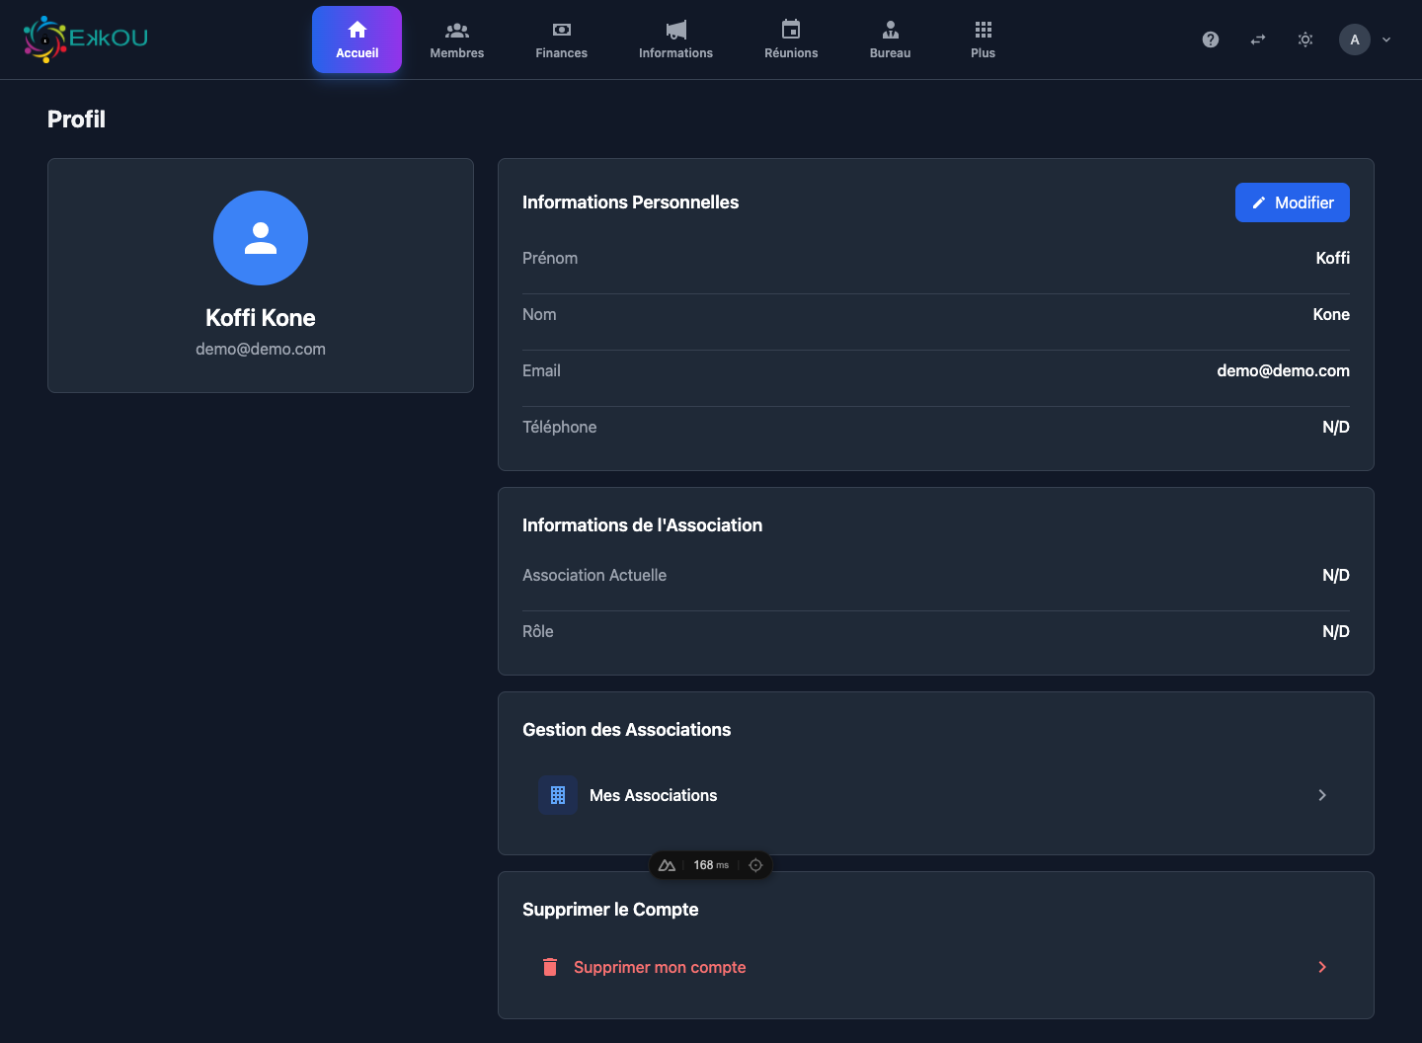Expand the Mes Associations chevron
This screenshot has width=1422, height=1043.
point(1322,795)
